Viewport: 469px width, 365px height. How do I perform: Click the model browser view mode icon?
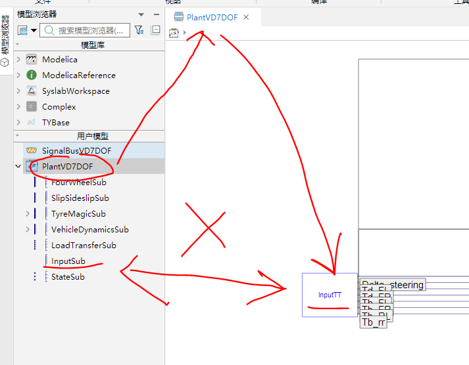[x=23, y=30]
